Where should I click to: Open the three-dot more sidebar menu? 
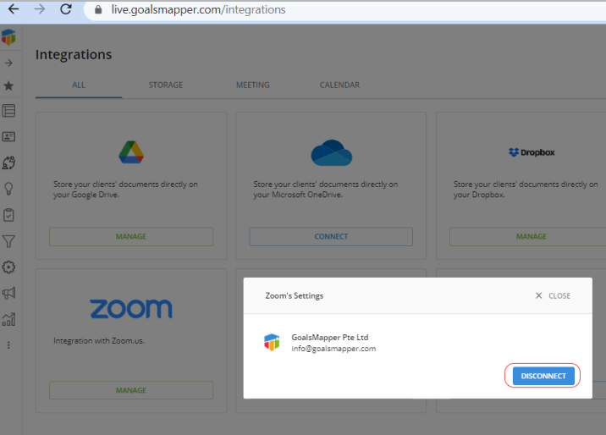(8, 345)
